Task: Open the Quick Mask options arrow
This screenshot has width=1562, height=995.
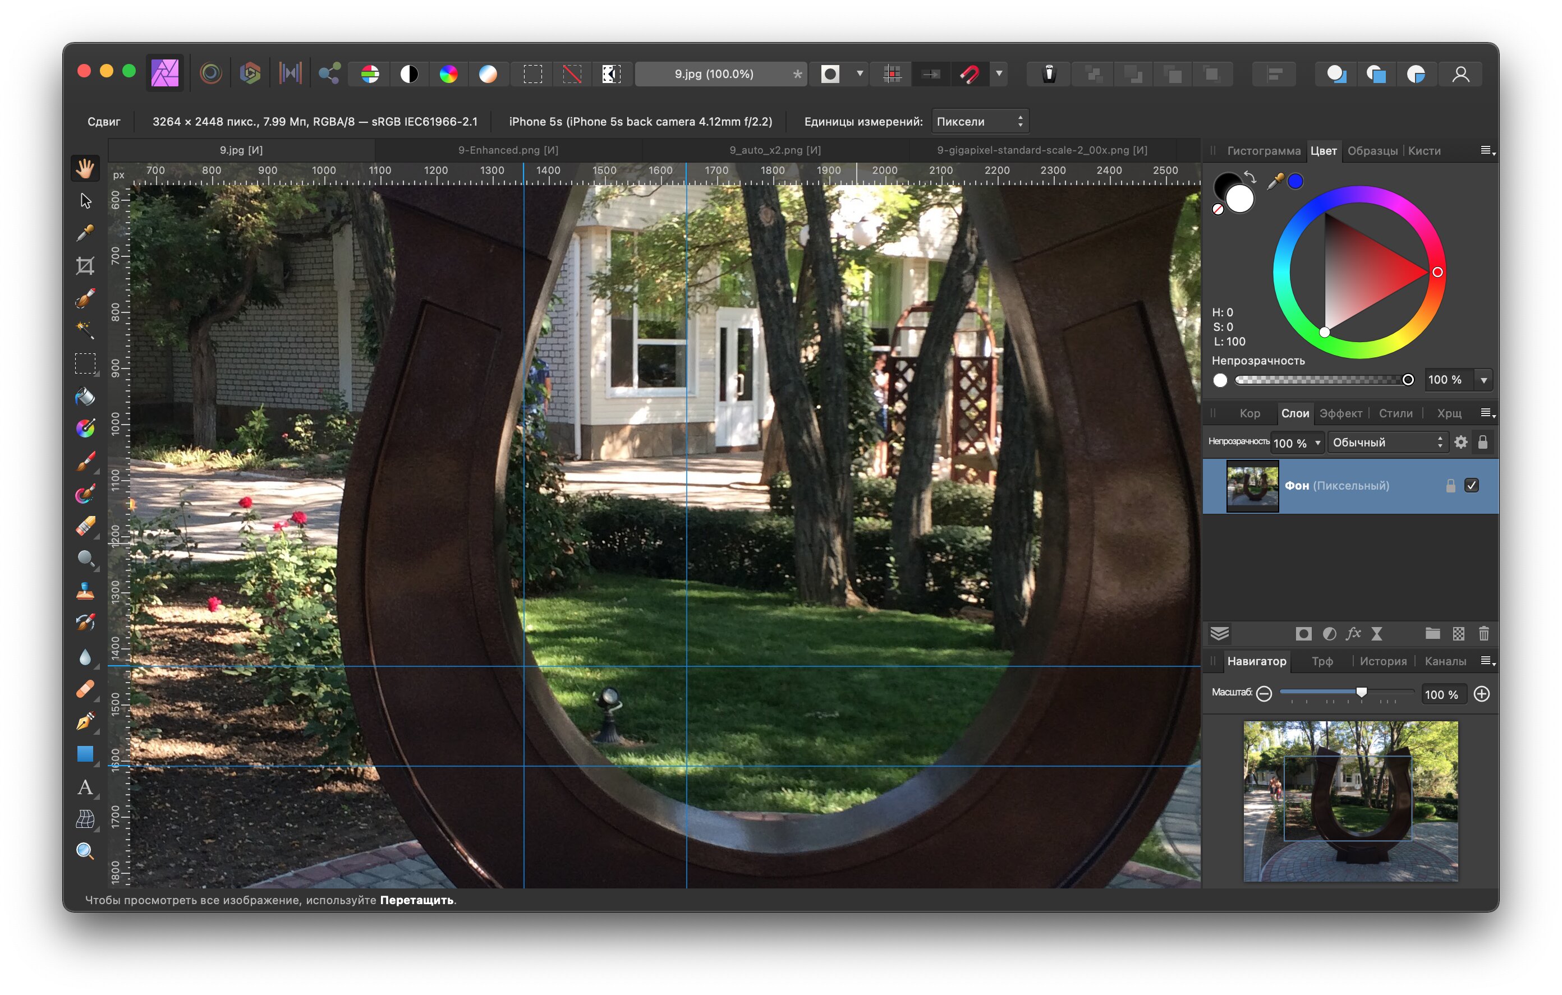Action: click(x=860, y=73)
